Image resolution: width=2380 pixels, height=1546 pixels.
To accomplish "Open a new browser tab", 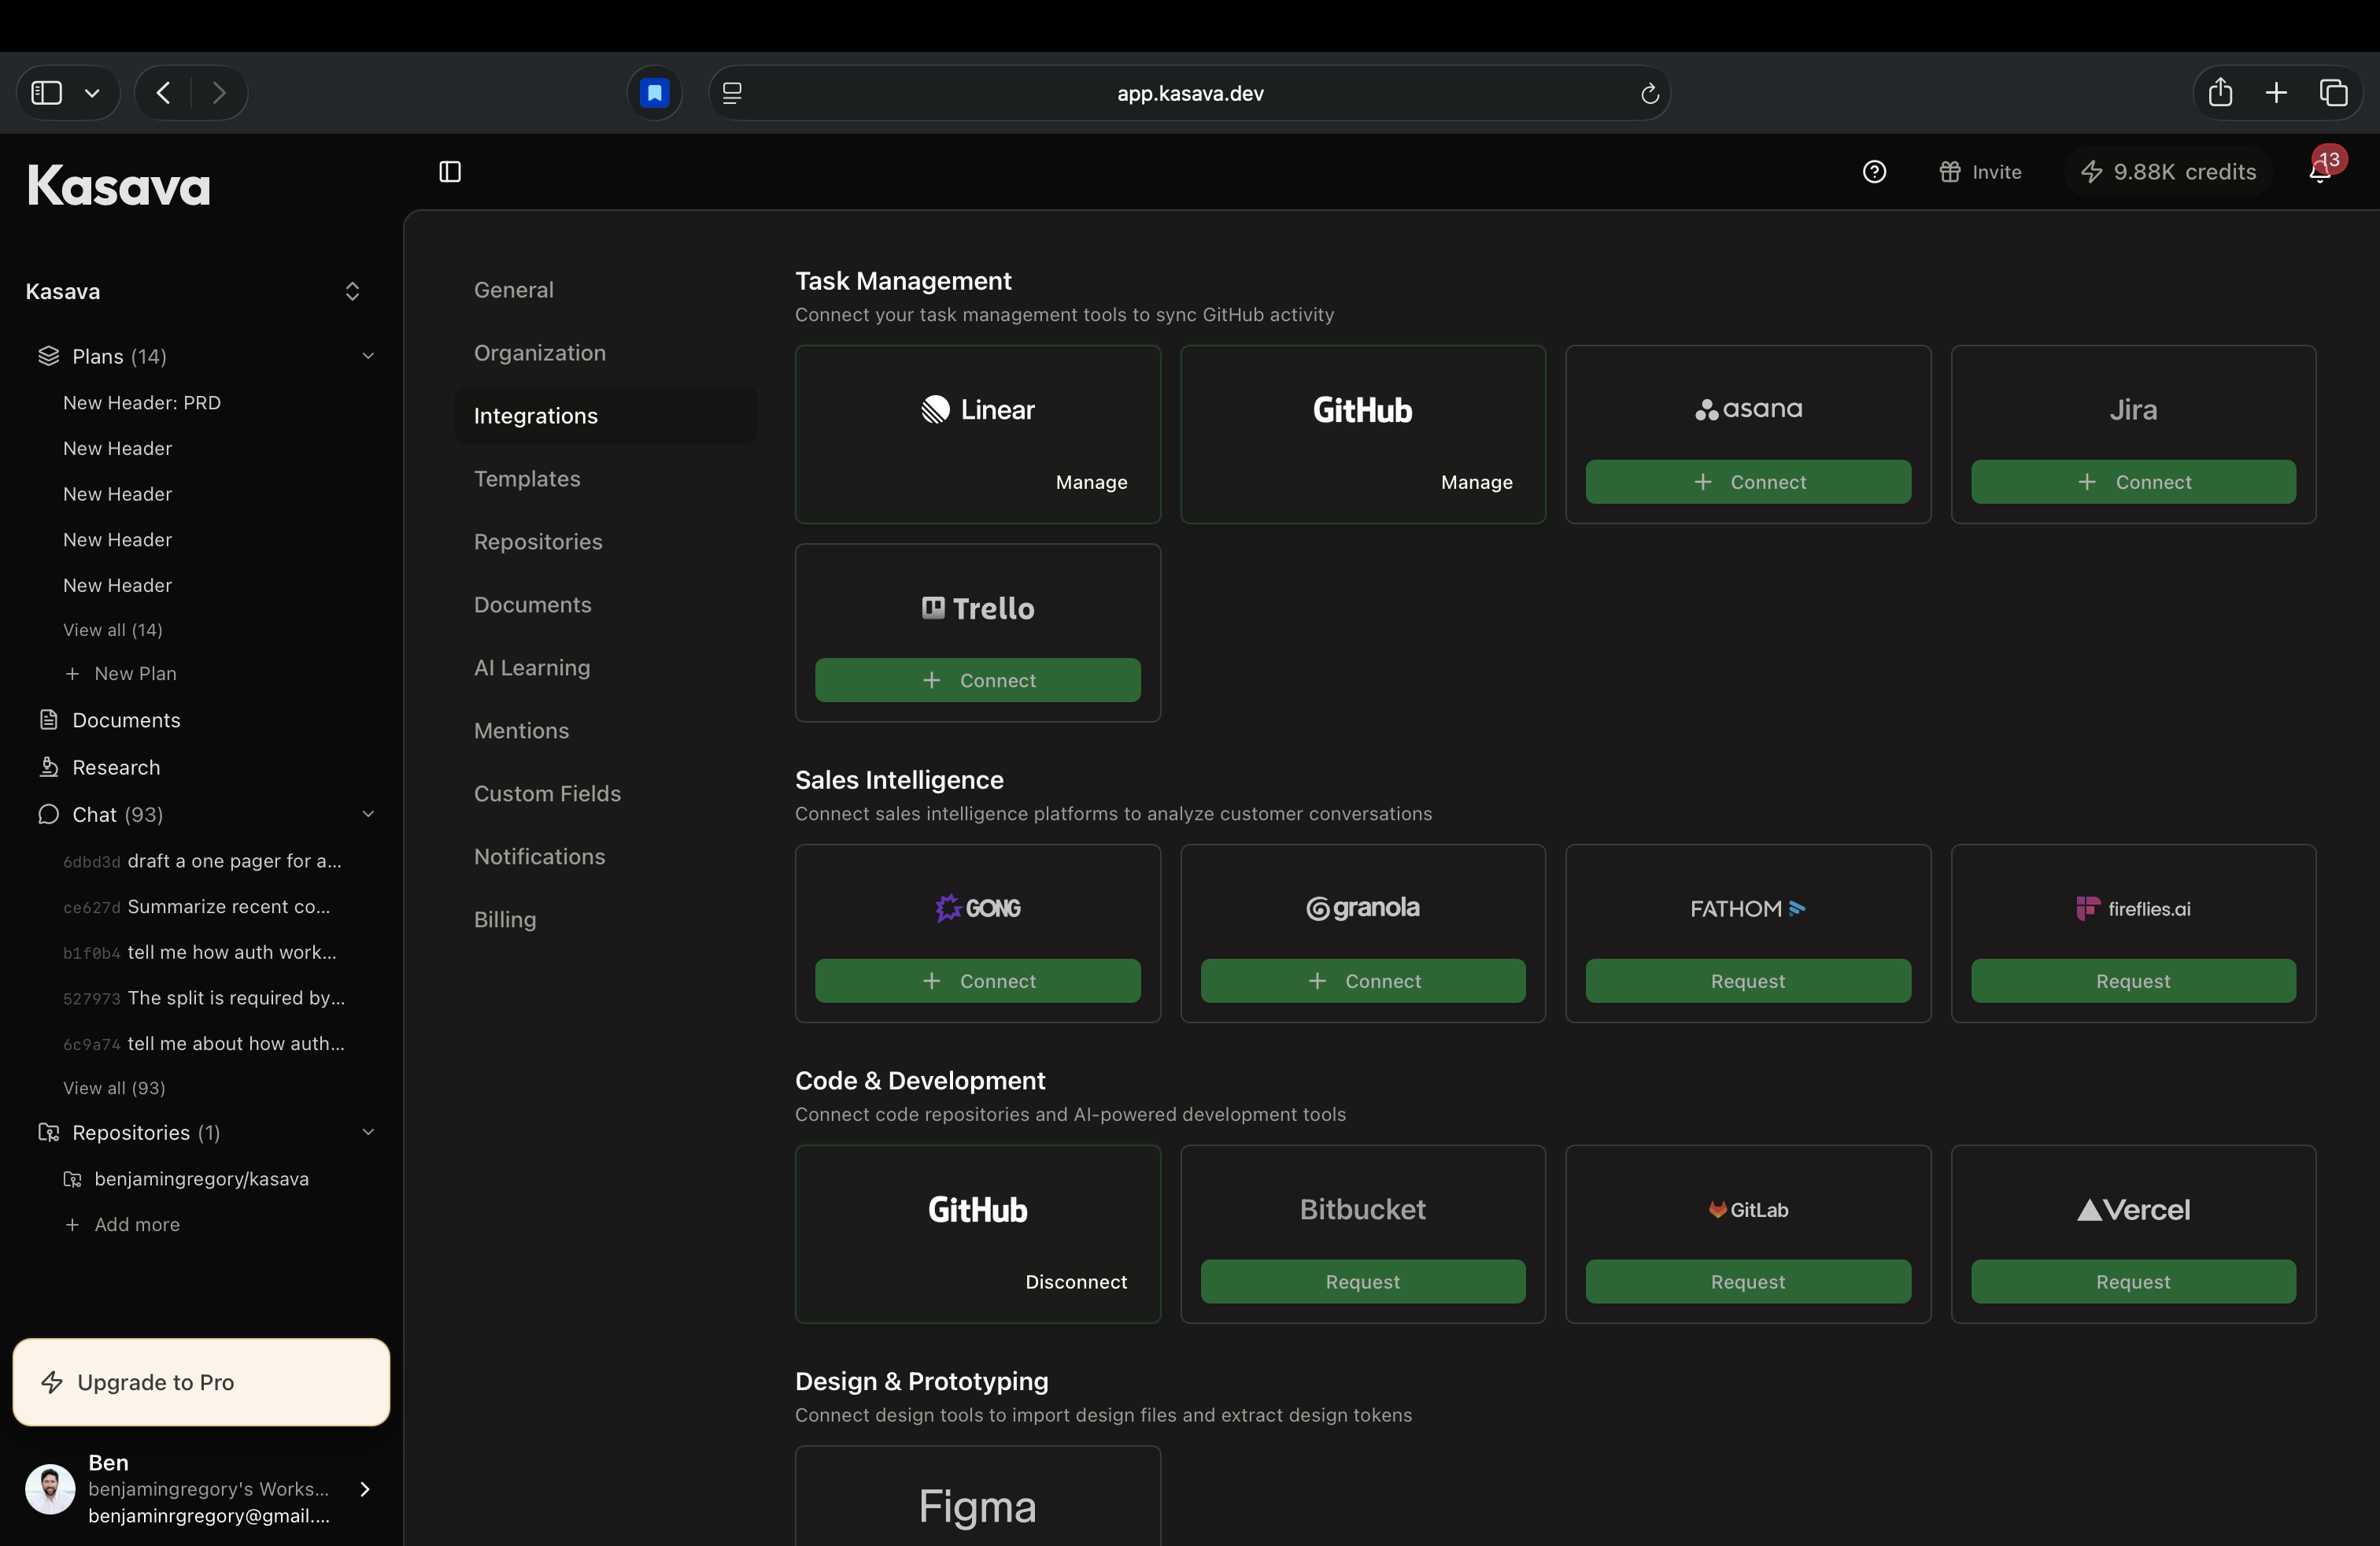I will 2276,93.
